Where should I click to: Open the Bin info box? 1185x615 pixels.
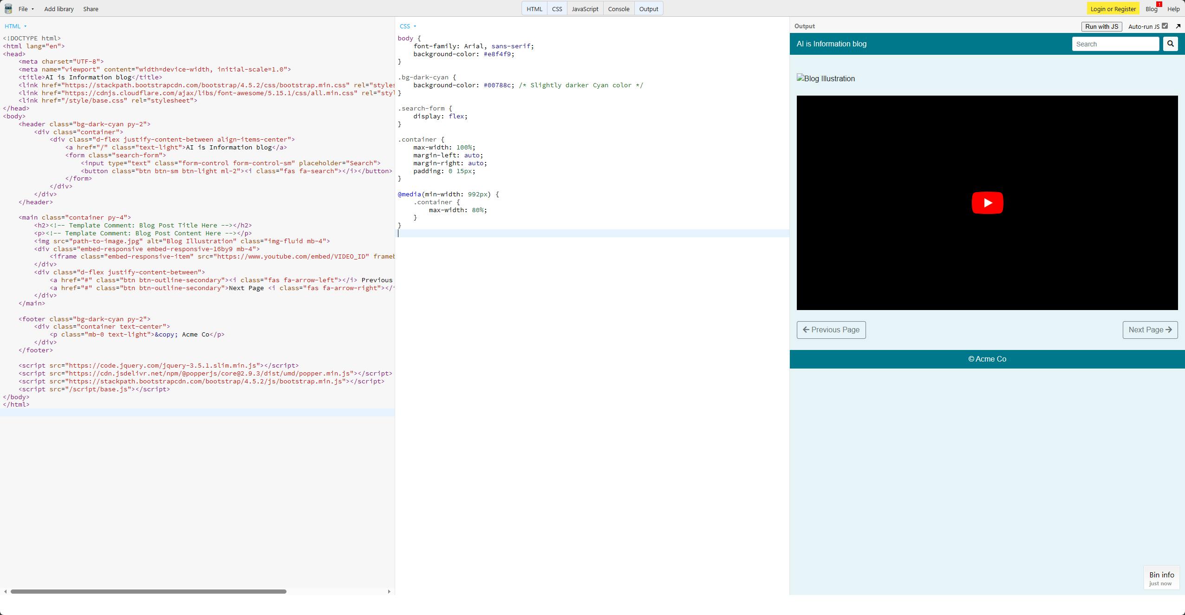(x=1161, y=578)
